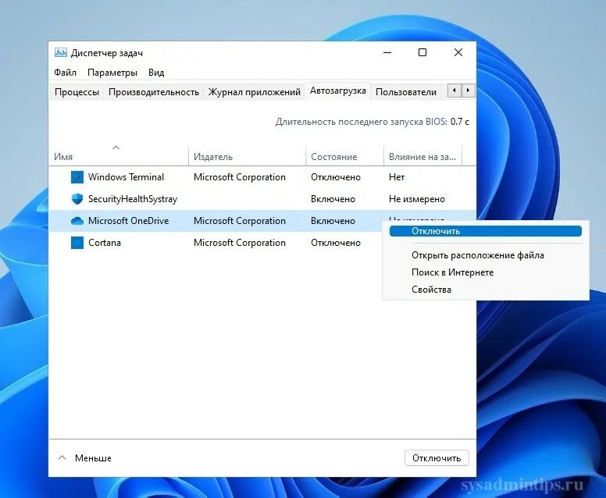Screen dimensions: 606x498
Task: Open the Параметры menu
Action: coord(112,73)
